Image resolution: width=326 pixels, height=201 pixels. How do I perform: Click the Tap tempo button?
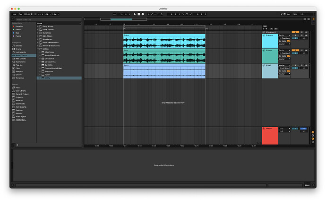pyautogui.click(x=21, y=14)
